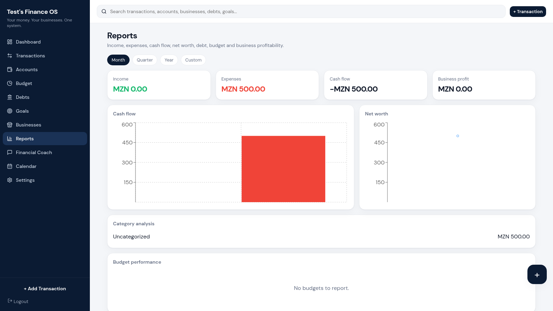Click the Goals target icon
553x311 pixels.
[10, 111]
